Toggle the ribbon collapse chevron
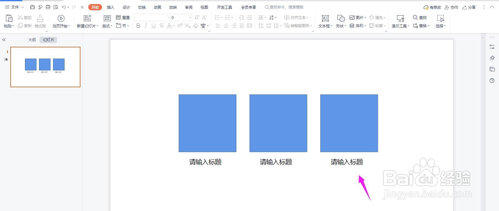This screenshot has width=499, height=211. click(x=492, y=7)
